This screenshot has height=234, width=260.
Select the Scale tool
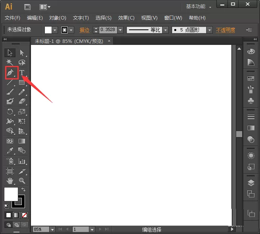22,112
